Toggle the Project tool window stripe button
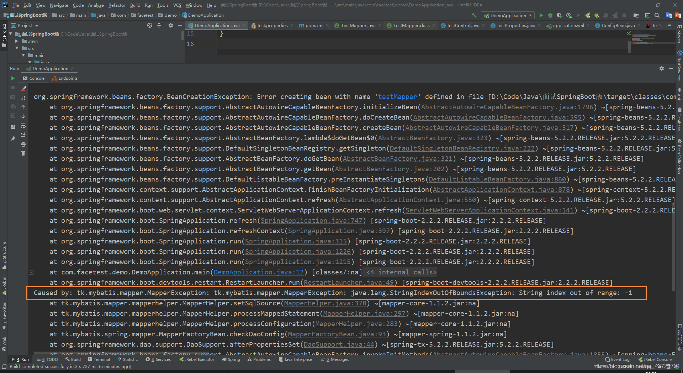The image size is (683, 373). pyautogui.click(x=4, y=36)
